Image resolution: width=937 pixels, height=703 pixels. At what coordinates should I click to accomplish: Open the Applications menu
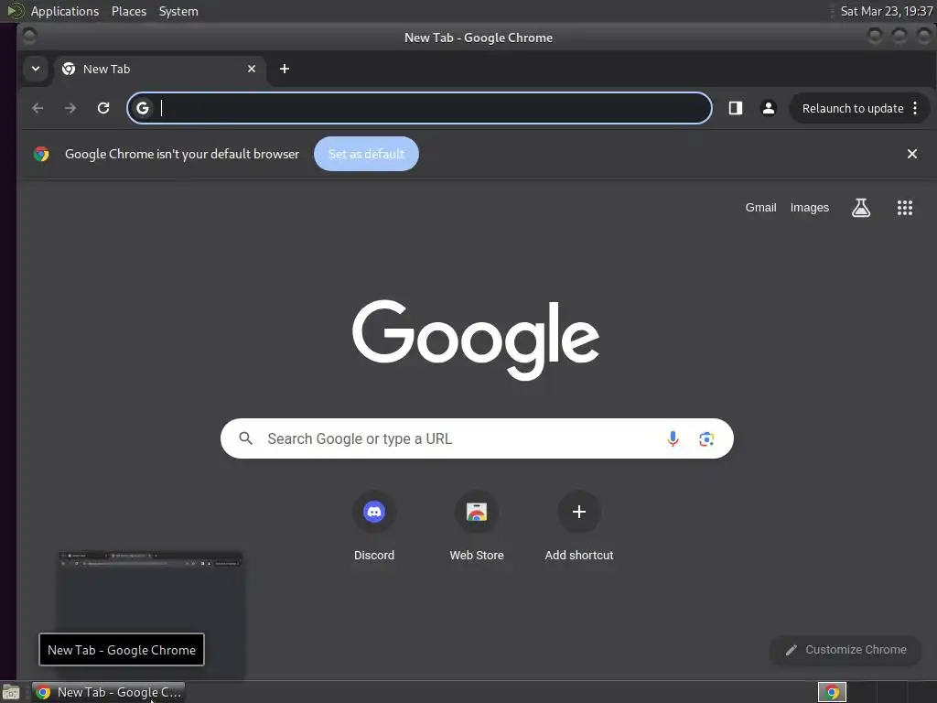65,11
